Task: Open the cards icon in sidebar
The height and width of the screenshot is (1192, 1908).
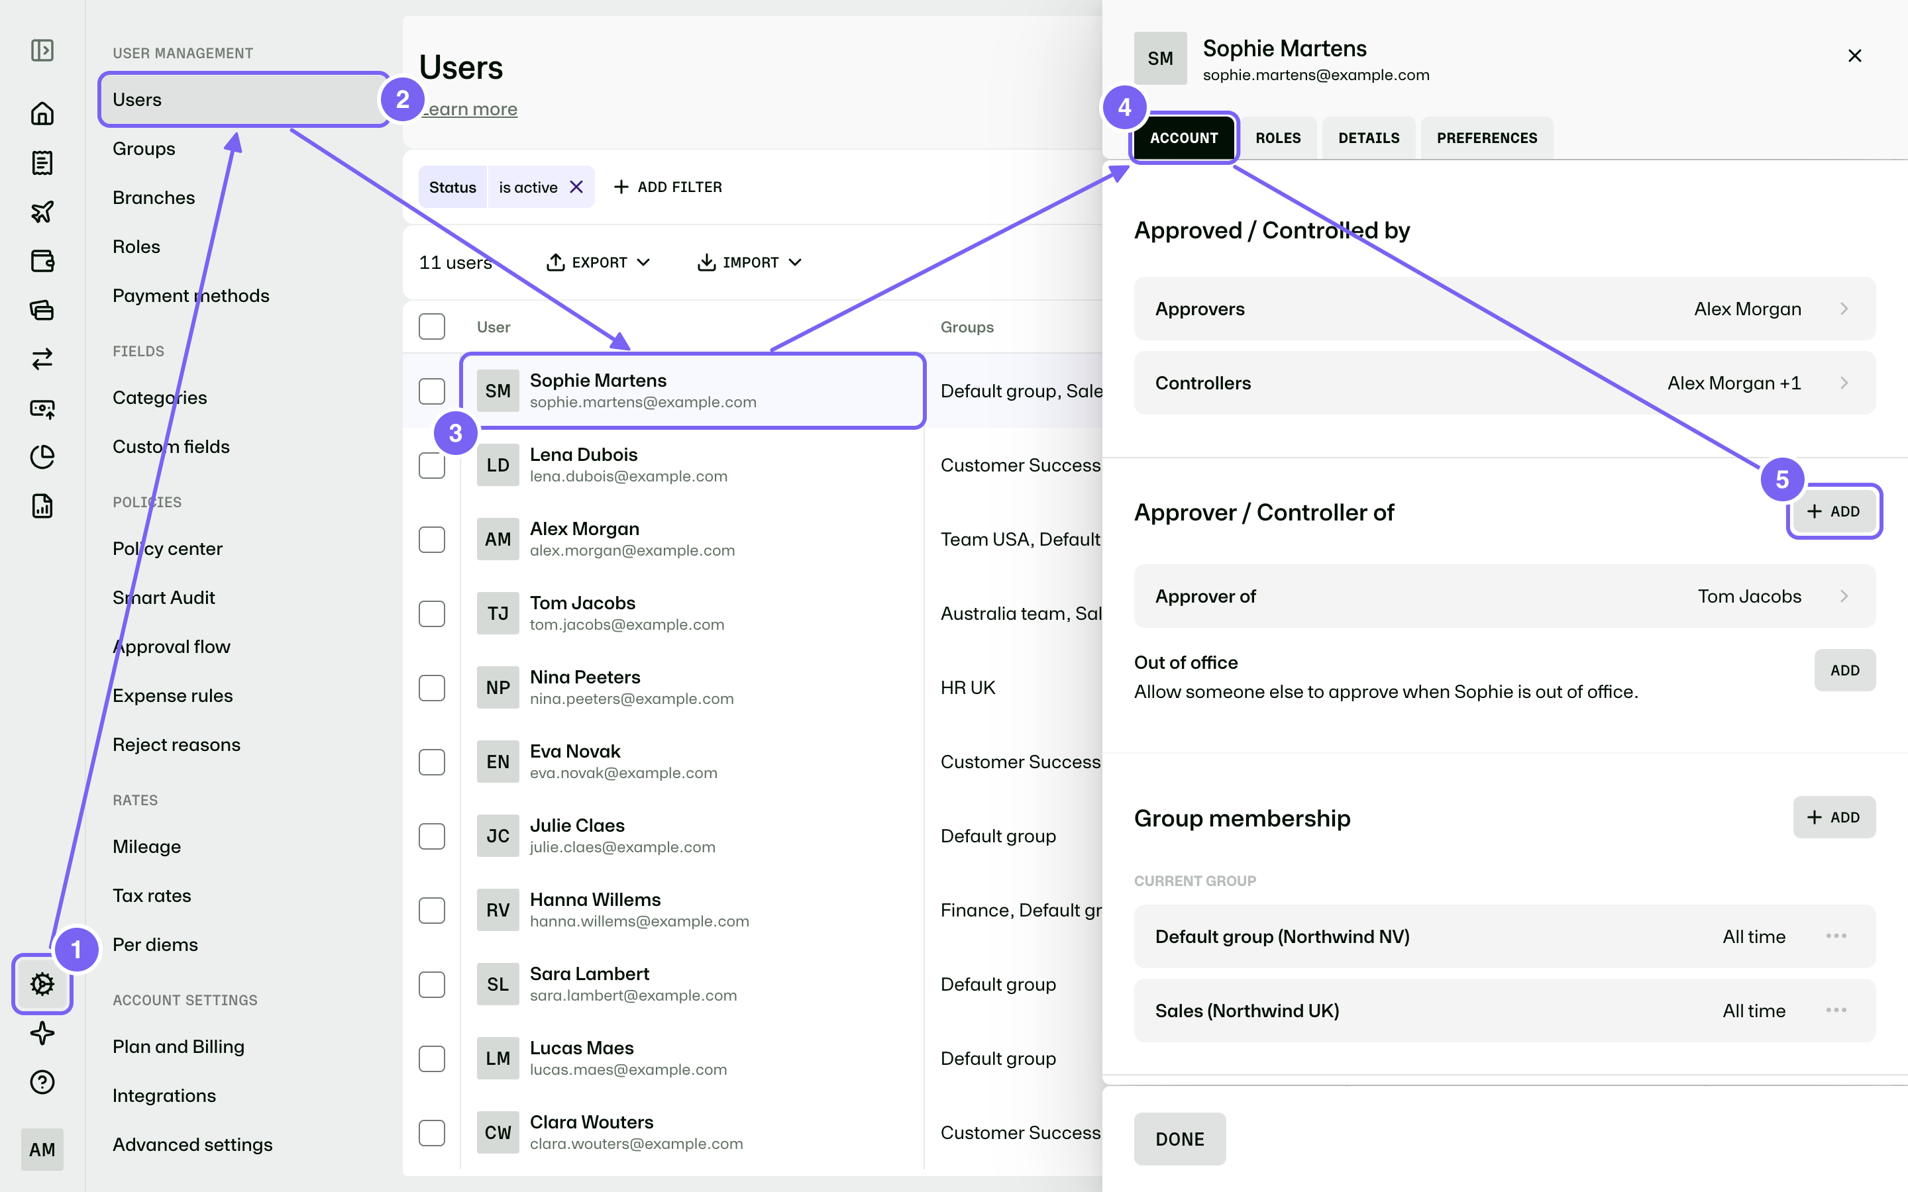Action: tap(42, 310)
